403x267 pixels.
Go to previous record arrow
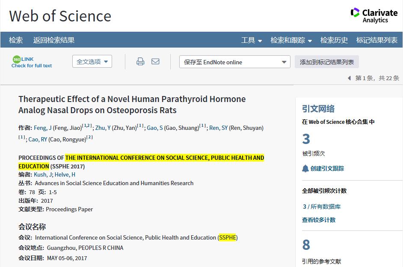[x=349, y=78]
